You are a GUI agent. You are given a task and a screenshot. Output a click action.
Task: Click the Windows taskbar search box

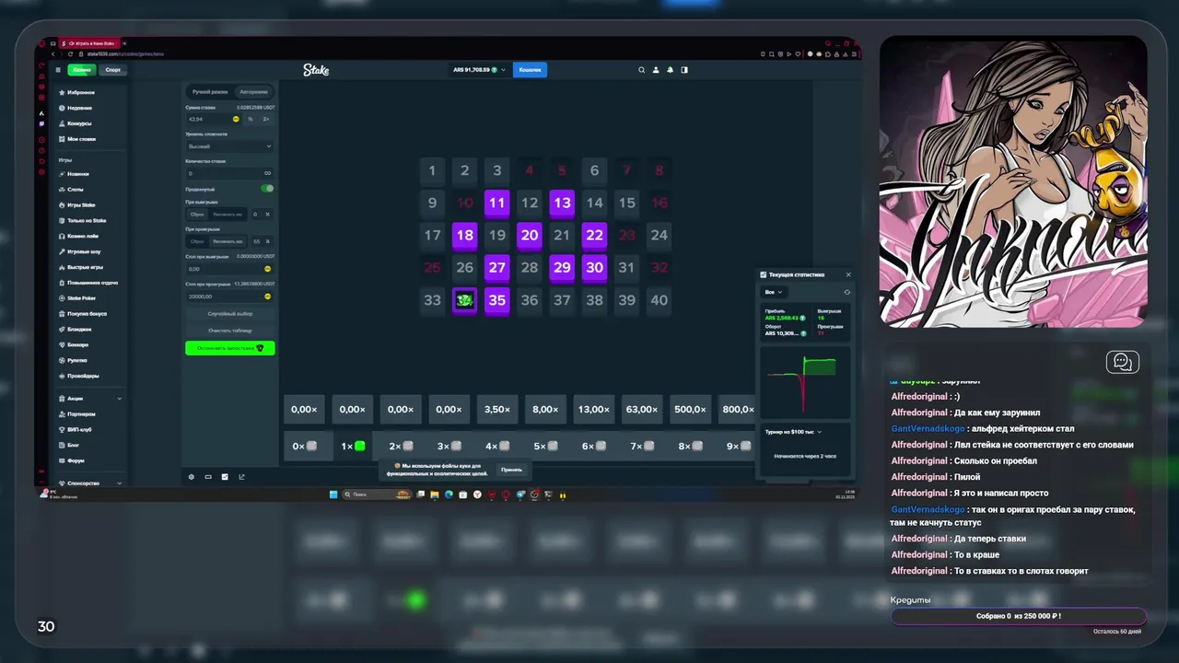[x=377, y=494]
